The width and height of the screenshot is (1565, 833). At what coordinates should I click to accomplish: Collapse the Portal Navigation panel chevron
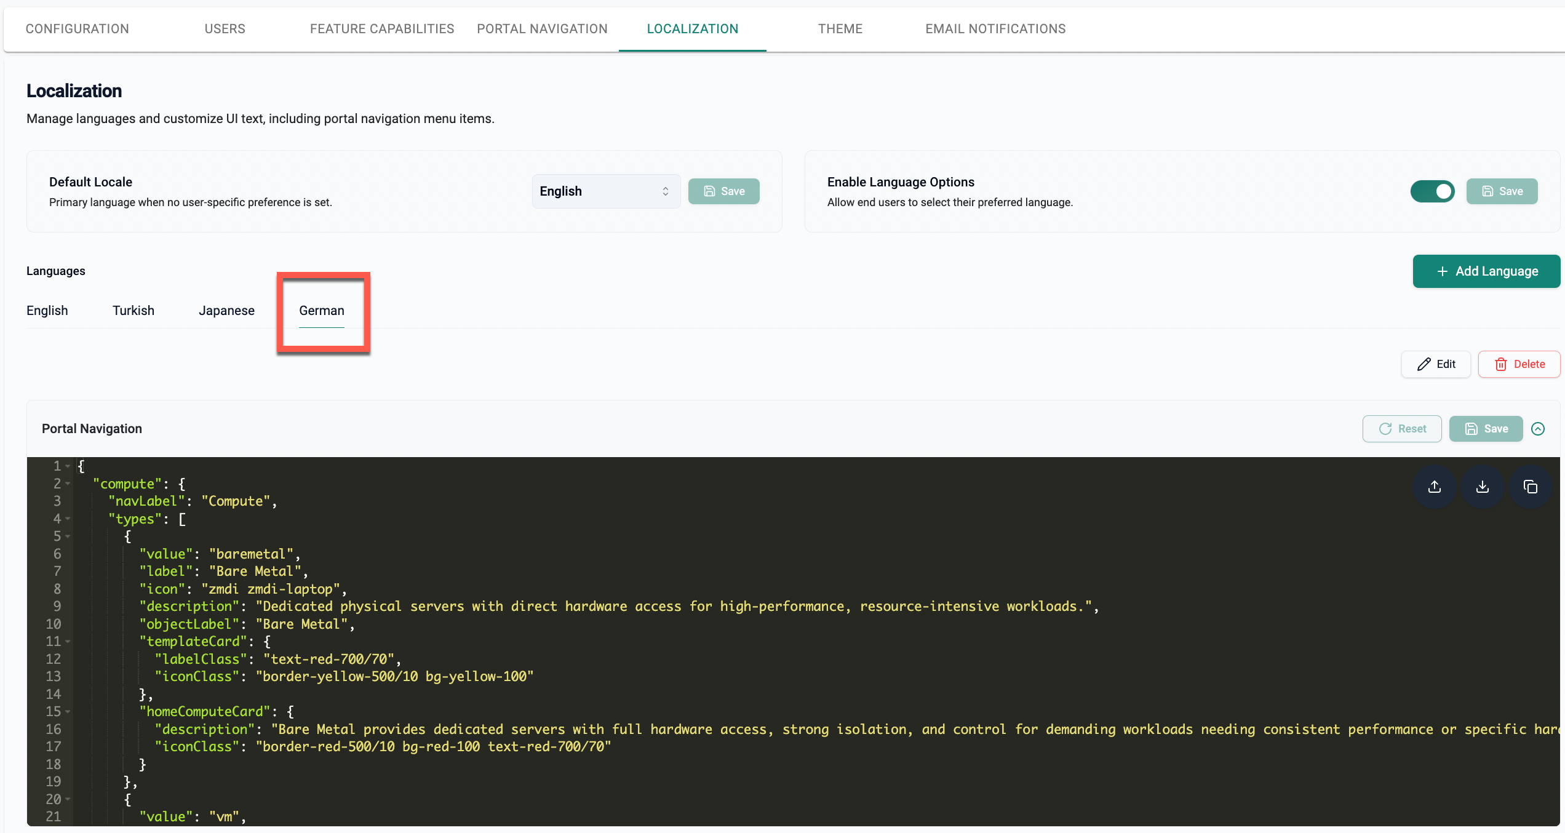pos(1538,429)
